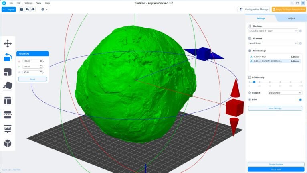Image resolution: width=307 pixels, height=173 pixels.
Task: Open the Settings menu in menu bar
Action: pos(28,3)
